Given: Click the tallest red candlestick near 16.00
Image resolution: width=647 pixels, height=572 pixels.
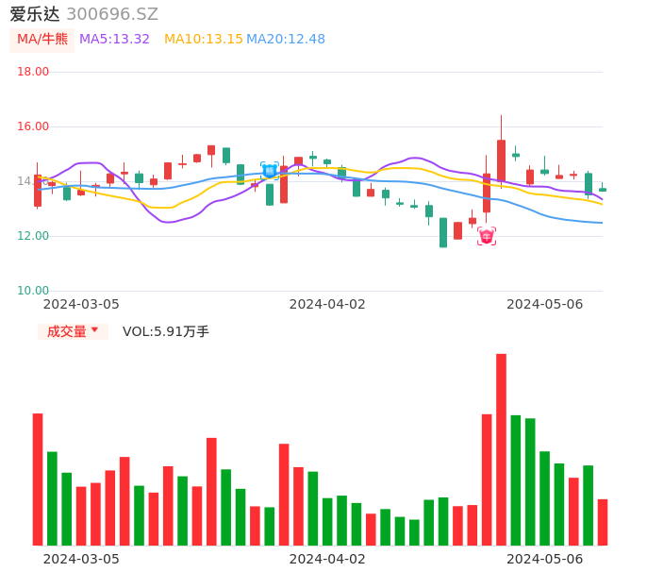Looking at the screenshot, I should tap(501, 160).
